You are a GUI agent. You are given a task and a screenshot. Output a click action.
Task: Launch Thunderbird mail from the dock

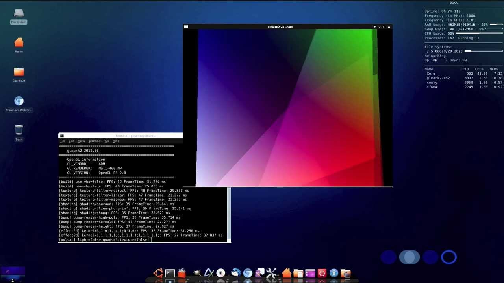tap(236, 273)
